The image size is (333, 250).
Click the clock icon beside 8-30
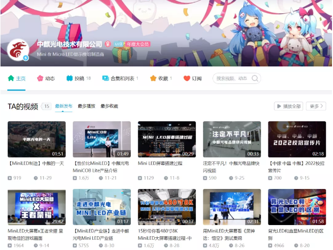pos(101,246)
